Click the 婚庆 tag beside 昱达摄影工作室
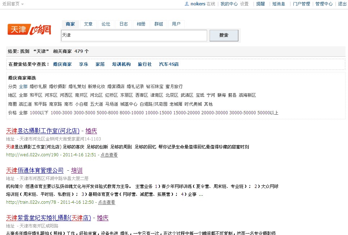The width and height of the screenshot is (348, 235). pyautogui.click(x=91, y=131)
